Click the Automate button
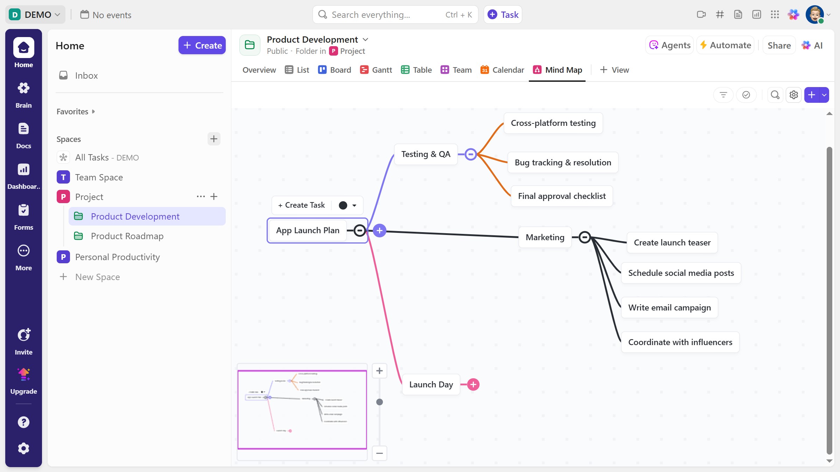This screenshot has height=472, width=840. [x=725, y=45]
